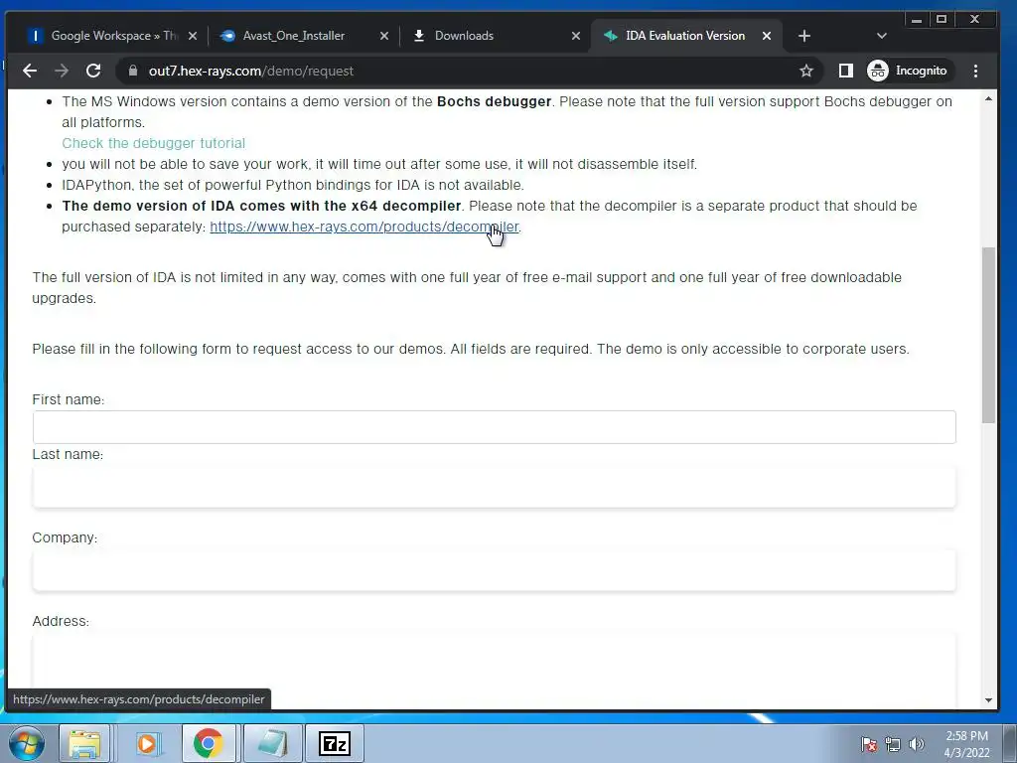Image resolution: width=1017 pixels, height=763 pixels.
Task: Go back to the previous page
Action: (x=30, y=71)
